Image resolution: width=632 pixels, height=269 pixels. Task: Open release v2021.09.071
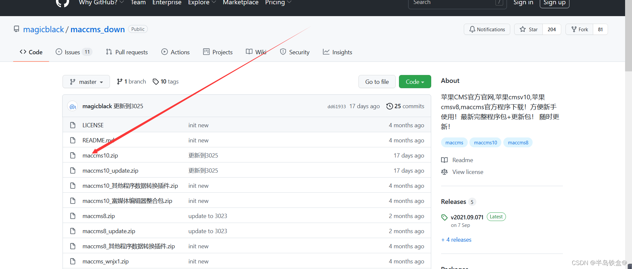click(467, 217)
